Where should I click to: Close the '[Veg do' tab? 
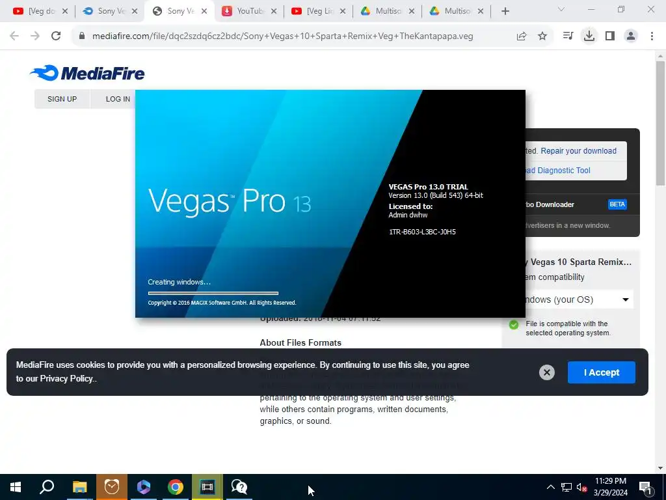(x=65, y=11)
